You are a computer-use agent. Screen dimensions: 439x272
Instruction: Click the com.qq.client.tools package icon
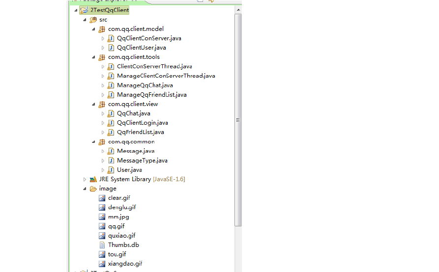tap(102, 57)
